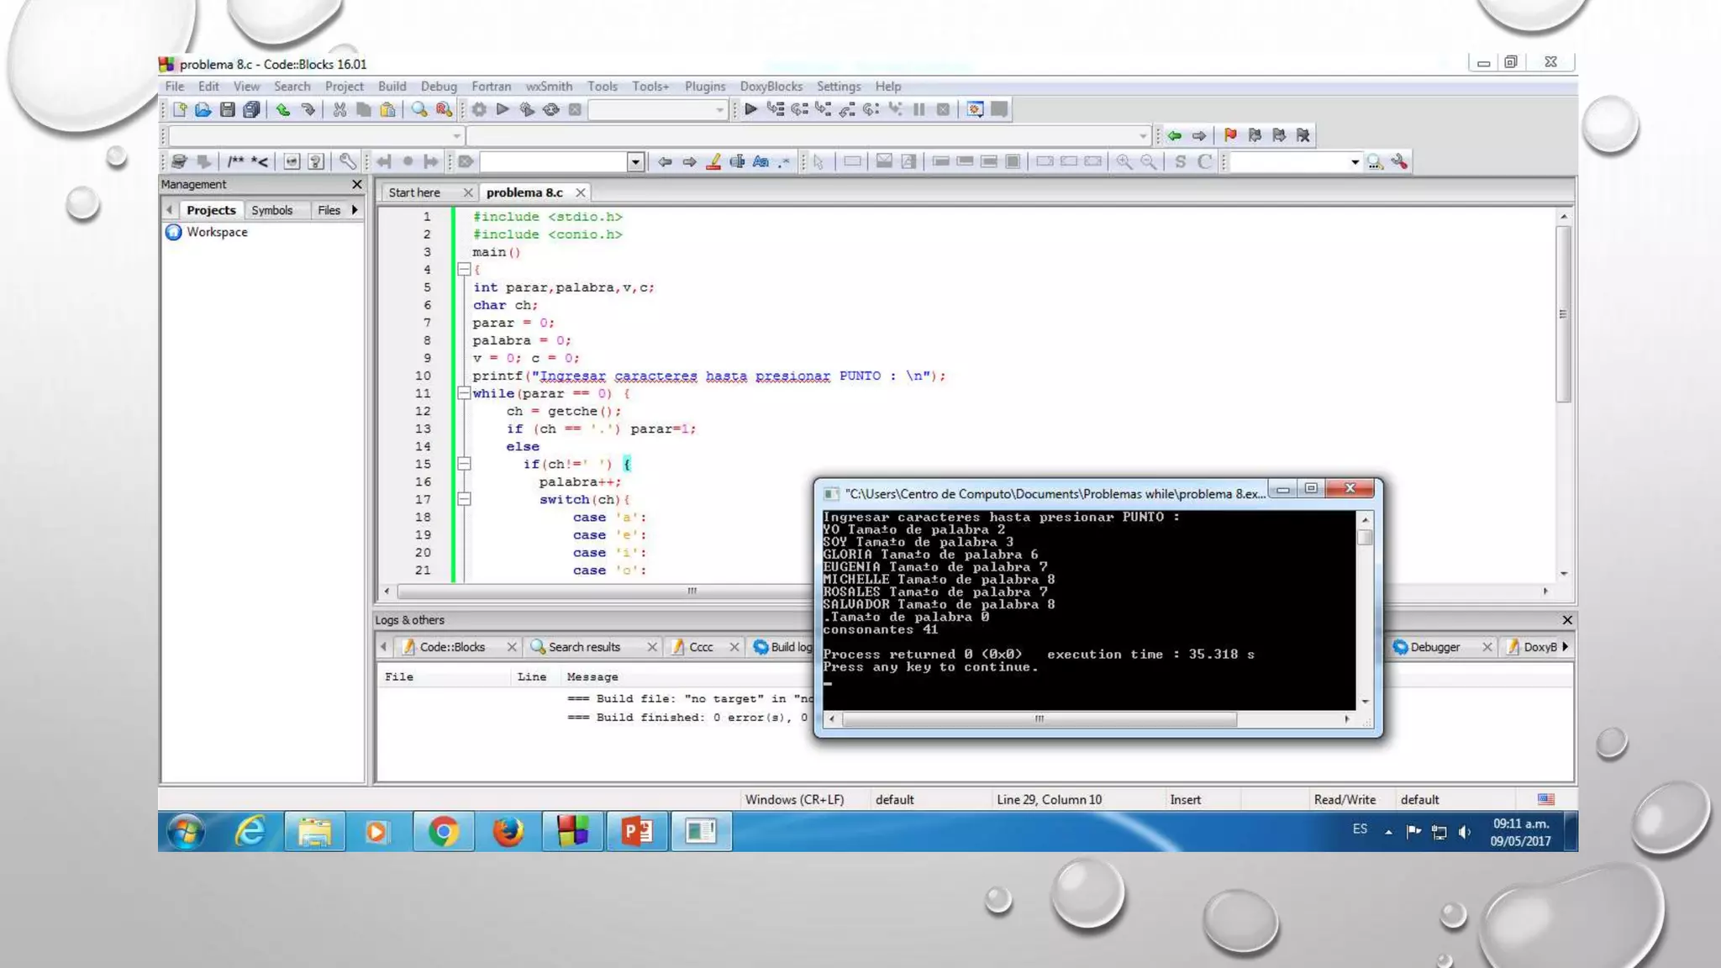Open the Cccc log tab
Viewport: 1721px width, 968px height.
(701, 647)
